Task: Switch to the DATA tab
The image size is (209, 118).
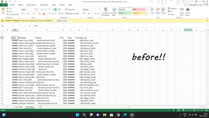Action: click(54, 5)
